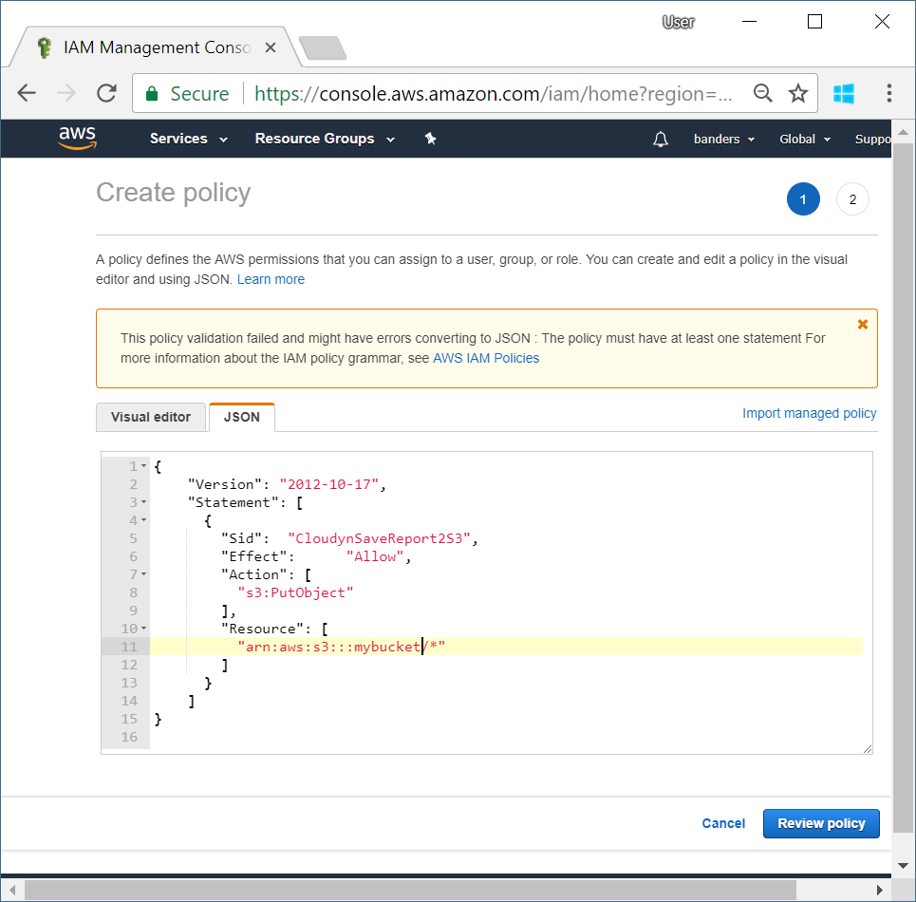Click the browser back arrow
The height and width of the screenshot is (902, 916).
tap(27, 93)
